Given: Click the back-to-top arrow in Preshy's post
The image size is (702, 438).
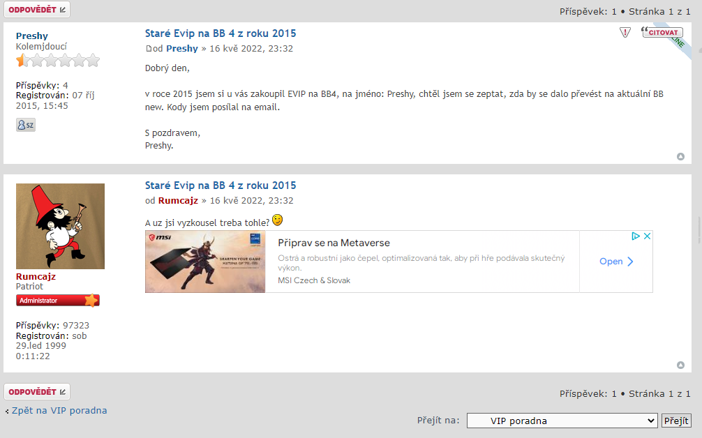Looking at the screenshot, I should coord(680,156).
